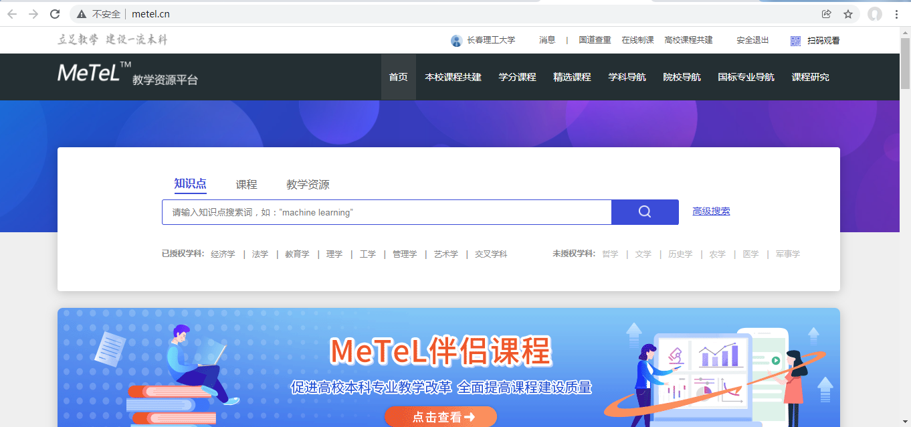Image resolution: width=911 pixels, height=427 pixels.
Task: Click the 未授权学科 label
Action: click(574, 254)
